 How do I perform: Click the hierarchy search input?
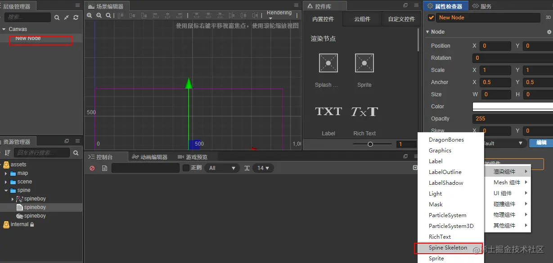pyautogui.click(x=27, y=17)
